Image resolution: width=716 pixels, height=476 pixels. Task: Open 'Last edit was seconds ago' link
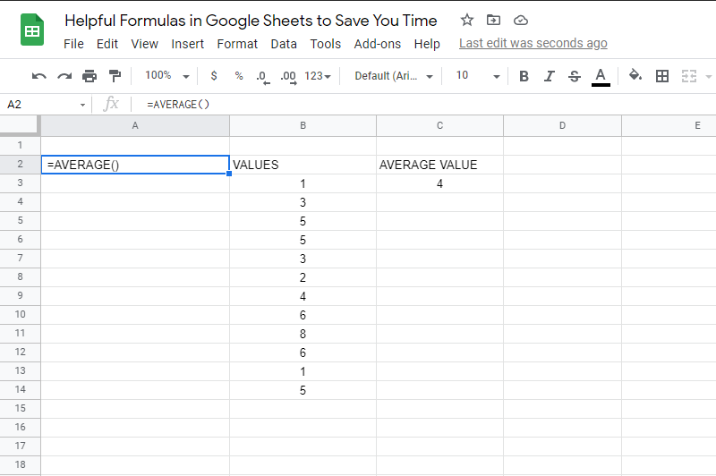pos(533,43)
